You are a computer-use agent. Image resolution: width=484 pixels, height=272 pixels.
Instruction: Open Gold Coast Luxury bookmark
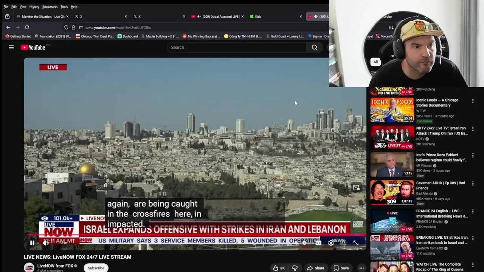point(284,36)
